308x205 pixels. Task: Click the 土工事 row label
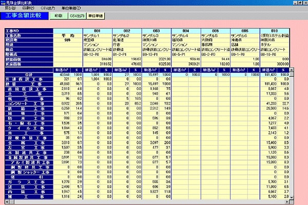click(x=29, y=94)
